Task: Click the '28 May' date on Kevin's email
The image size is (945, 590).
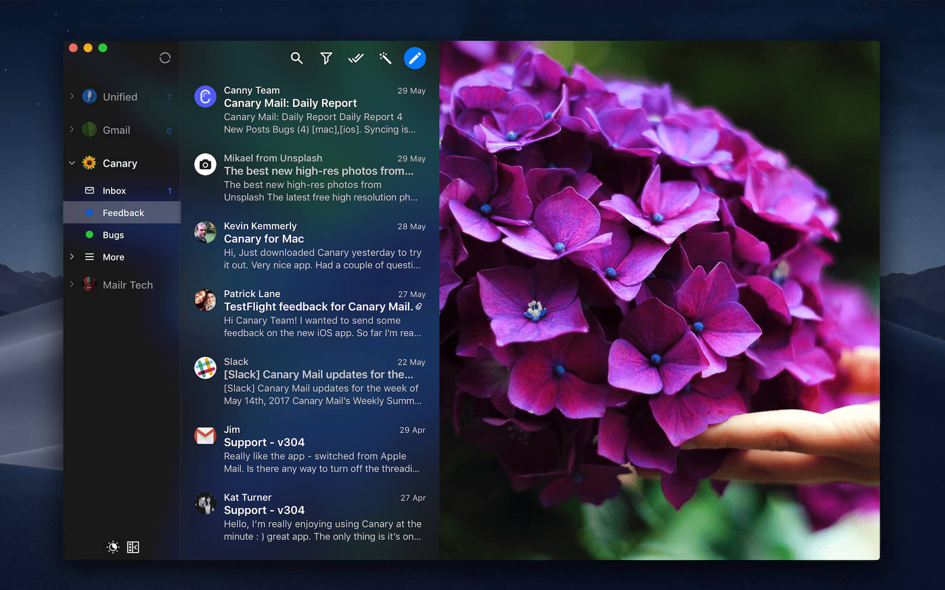Action: 411,227
